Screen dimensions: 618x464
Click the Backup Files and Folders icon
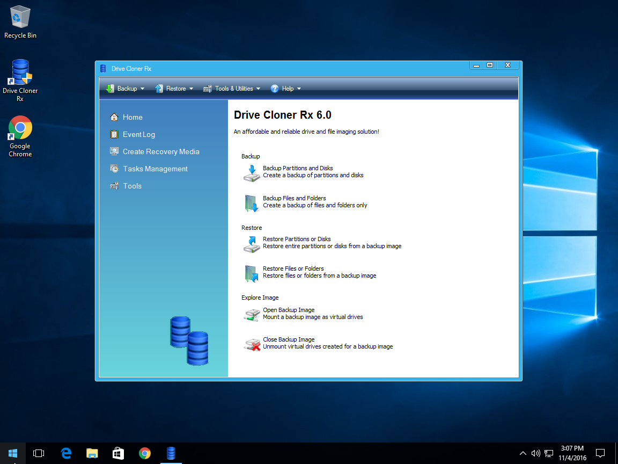click(x=251, y=203)
